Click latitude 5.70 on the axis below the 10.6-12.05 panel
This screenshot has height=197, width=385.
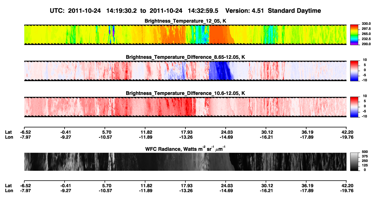(107, 132)
